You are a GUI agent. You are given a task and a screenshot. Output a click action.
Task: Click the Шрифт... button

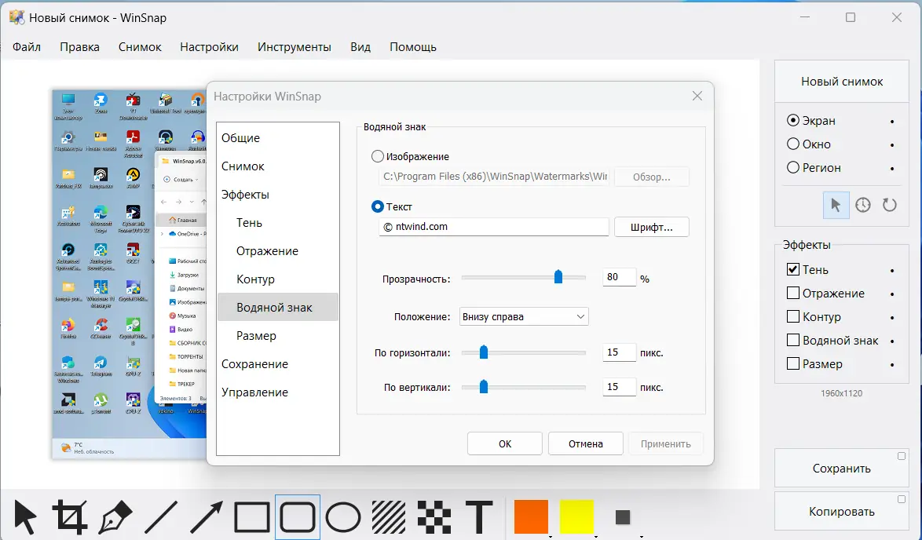click(652, 227)
